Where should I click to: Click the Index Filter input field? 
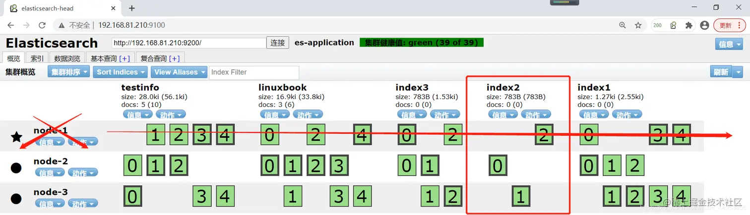click(254, 72)
